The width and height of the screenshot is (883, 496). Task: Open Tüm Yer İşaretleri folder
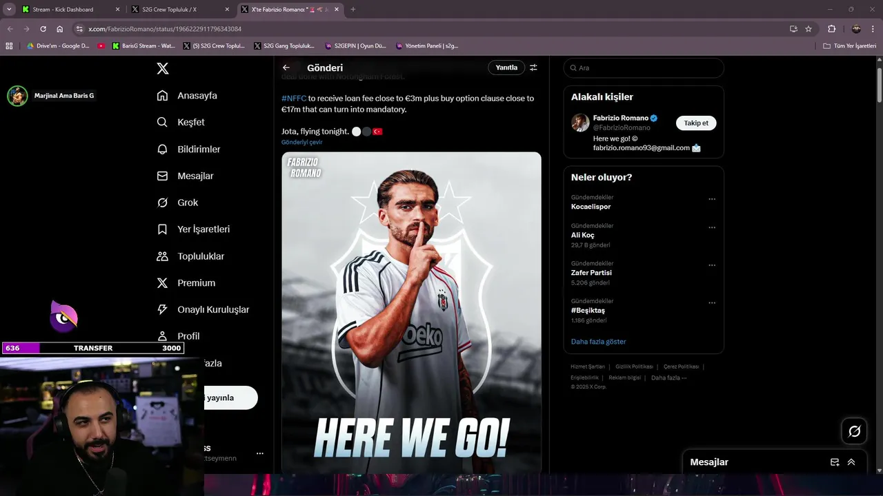pos(849,46)
